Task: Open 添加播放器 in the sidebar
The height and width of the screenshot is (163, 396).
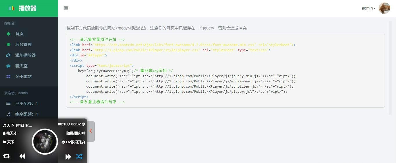Action: point(25,55)
